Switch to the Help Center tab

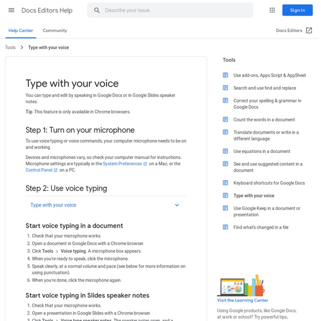pos(21,30)
